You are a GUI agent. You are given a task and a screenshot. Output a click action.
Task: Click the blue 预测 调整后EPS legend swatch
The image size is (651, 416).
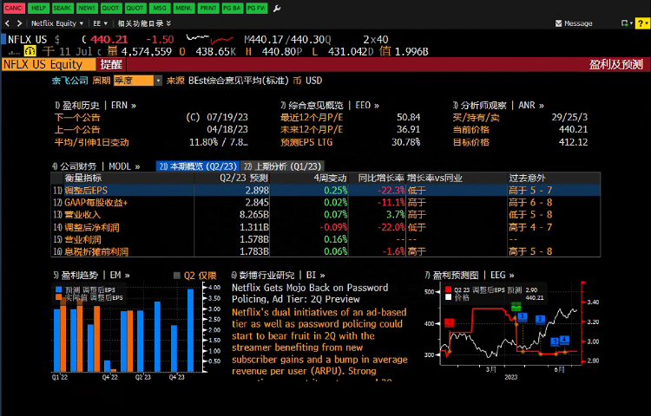(x=58, y=289)
